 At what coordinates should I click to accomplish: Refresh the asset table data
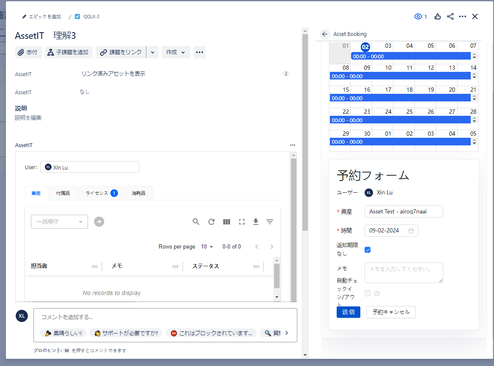(211, 221)
